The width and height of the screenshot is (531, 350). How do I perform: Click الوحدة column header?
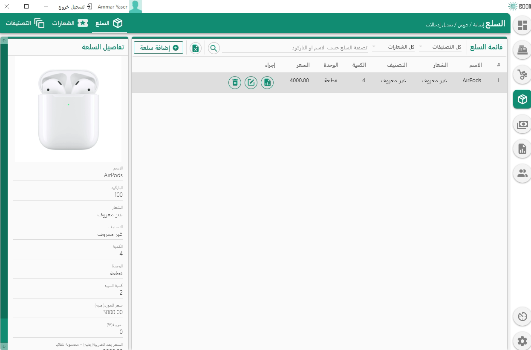331,65
